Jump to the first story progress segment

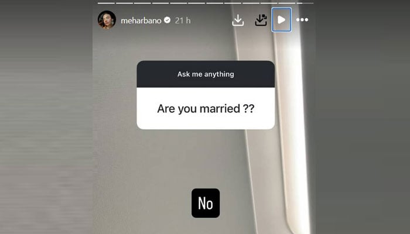tap(106, 3)
